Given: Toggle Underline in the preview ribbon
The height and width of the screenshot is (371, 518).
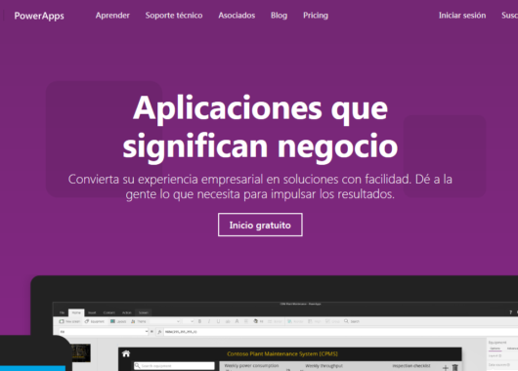Looking at the screenshot, I should [218, 321].
